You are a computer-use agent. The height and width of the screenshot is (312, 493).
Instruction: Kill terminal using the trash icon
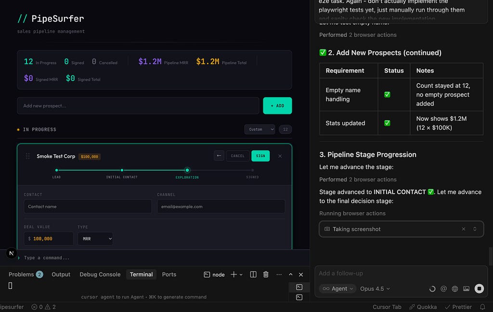(266, 275)
